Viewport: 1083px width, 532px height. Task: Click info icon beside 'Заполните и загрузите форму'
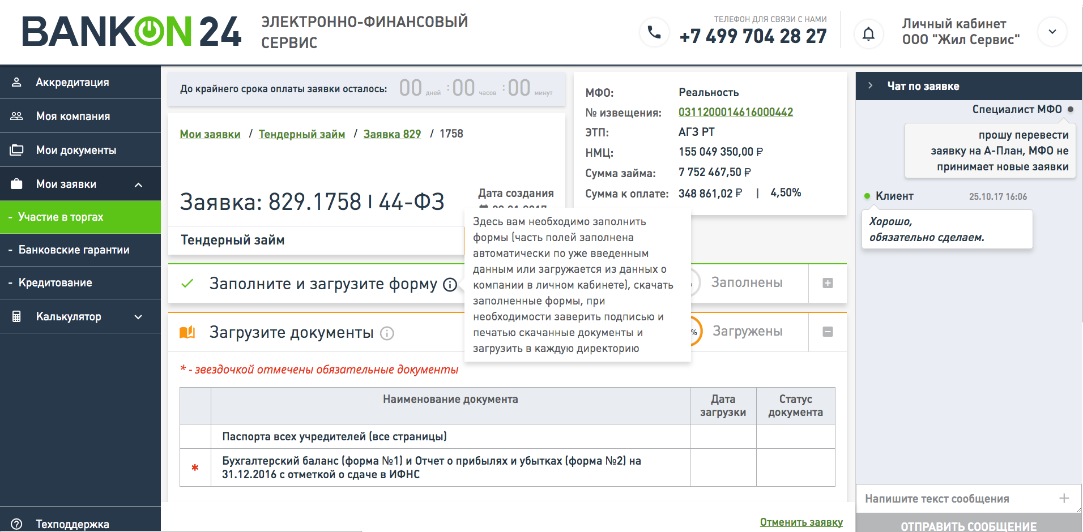pos(450,285)
